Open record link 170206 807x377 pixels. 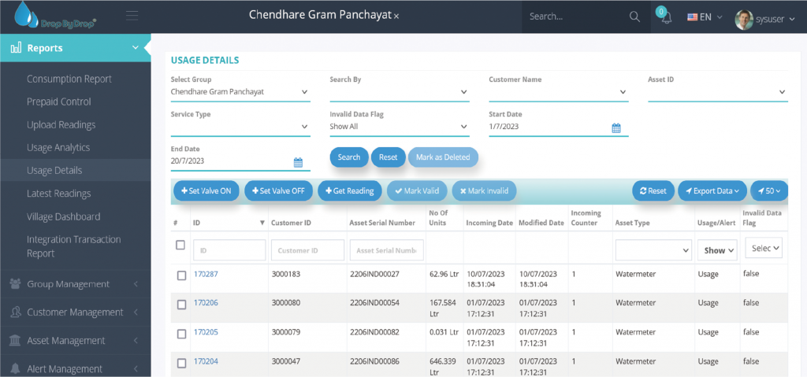[206, 303]
